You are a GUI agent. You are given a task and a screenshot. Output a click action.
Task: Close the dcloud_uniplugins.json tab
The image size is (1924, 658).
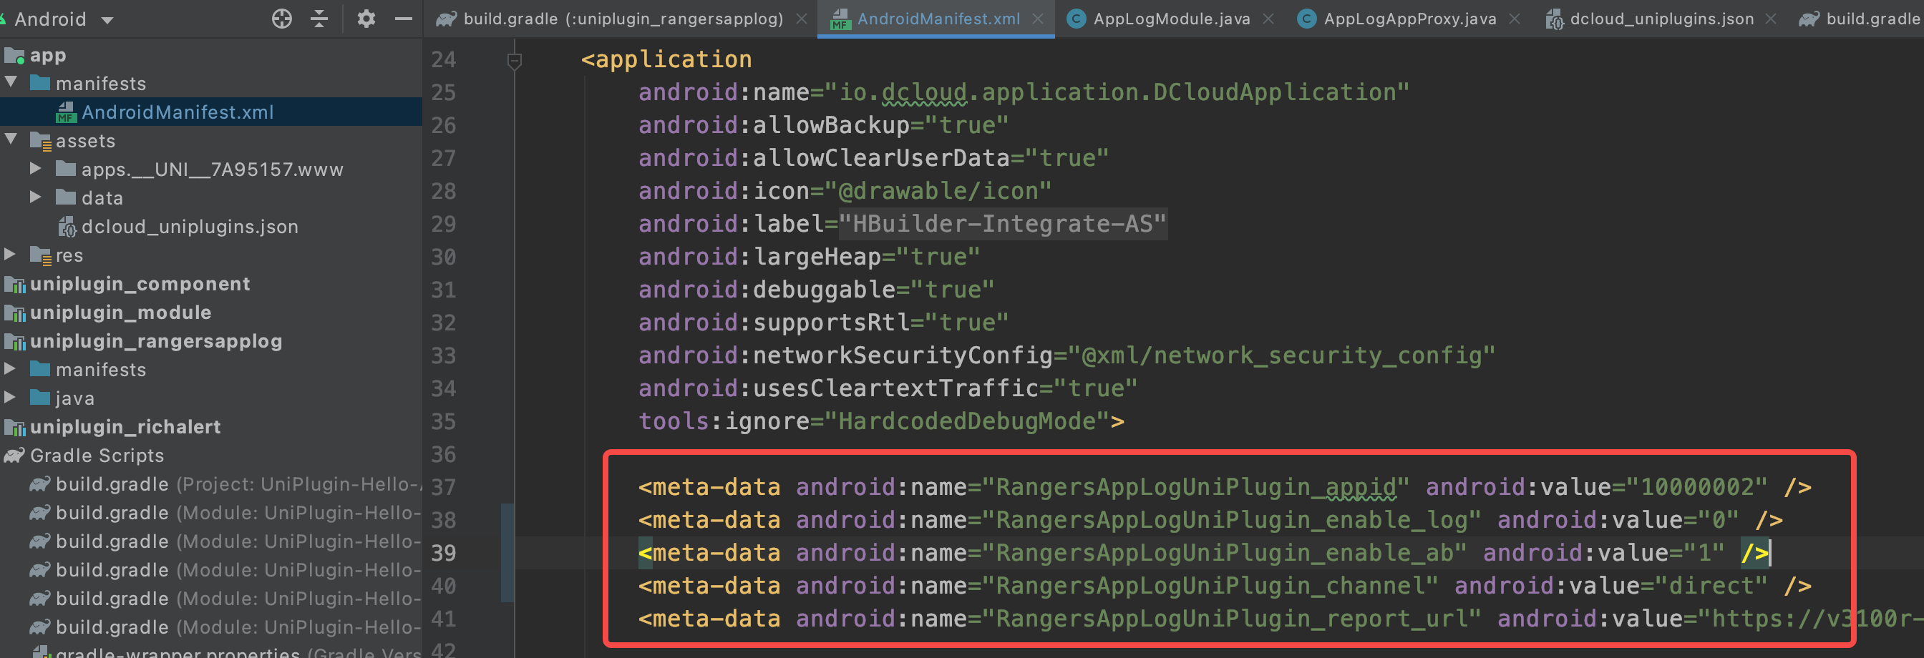[x=1771, y=19]
